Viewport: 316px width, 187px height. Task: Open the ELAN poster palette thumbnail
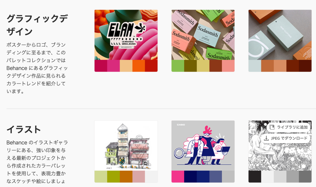pyautogui.click(x=126, y=35)
